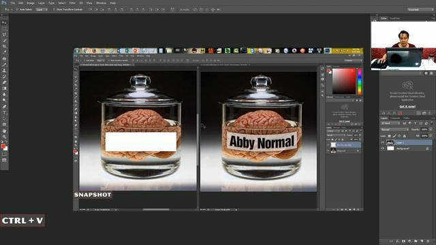Select the Move tool in main toolbar
436x245 pixels.
coord(4,22)
